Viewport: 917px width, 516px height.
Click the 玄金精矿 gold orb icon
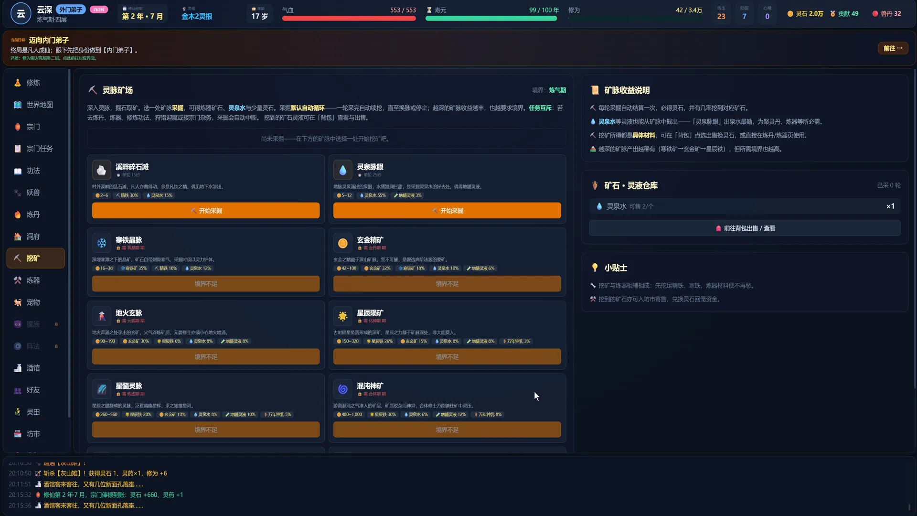342,243
